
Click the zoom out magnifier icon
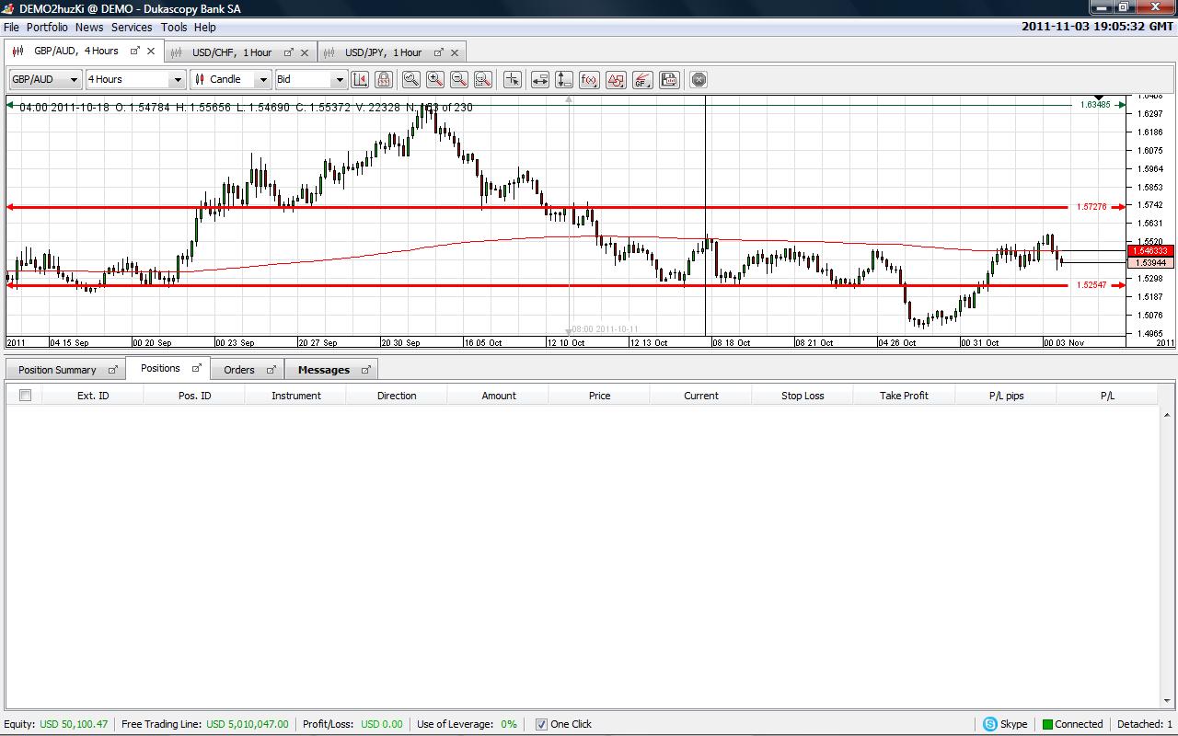459,80
